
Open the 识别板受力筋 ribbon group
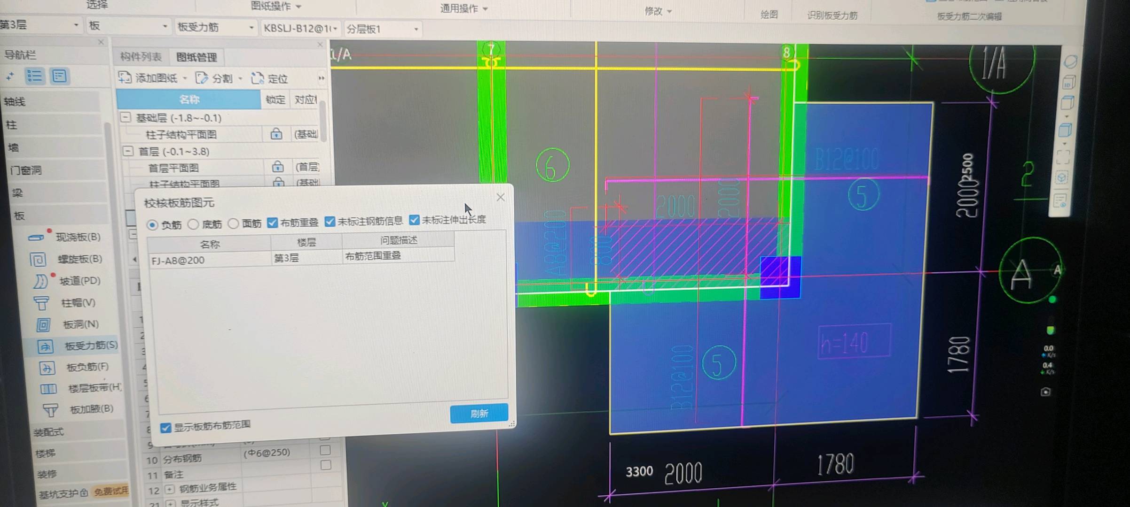tap(832, 15)
